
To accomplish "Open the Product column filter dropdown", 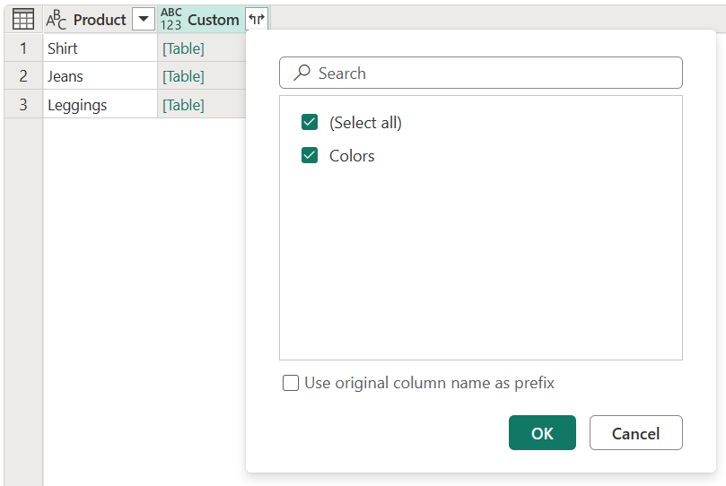I will [x=143, y=19].
